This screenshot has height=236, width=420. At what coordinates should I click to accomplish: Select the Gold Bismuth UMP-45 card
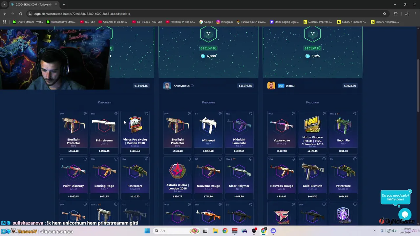[x=312, y=178]
